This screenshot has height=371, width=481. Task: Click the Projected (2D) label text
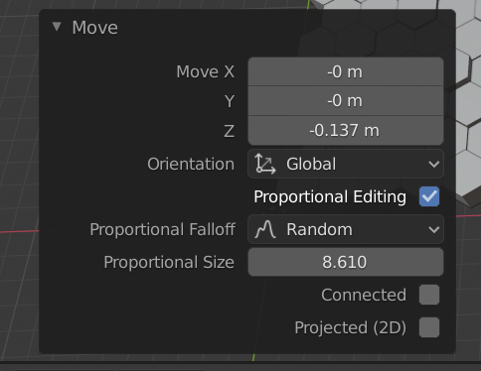click(350, 327)
